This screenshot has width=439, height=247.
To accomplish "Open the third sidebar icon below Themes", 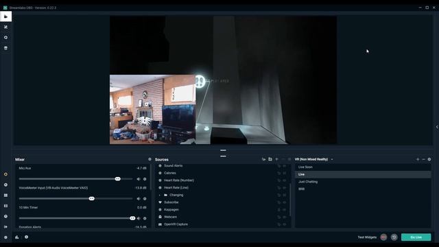I will (x=5, y=38).
